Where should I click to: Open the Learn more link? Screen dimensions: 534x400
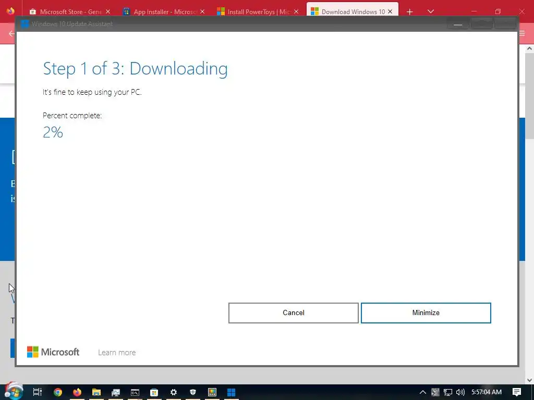click(x=117, y=353)
